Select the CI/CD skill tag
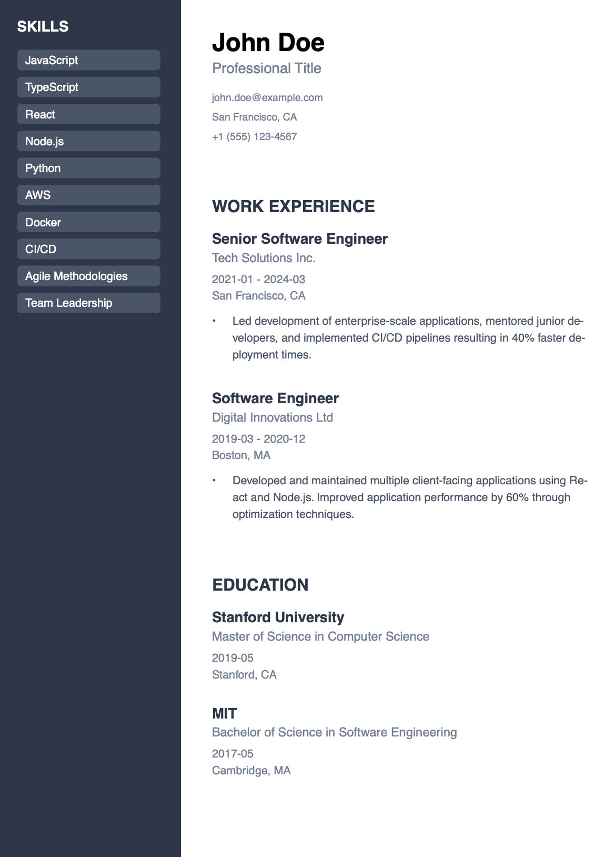605x857 pixels. pyautogui.click(x=88, y=249)
